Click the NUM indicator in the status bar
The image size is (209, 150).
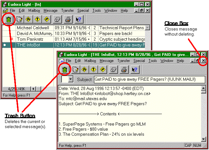point(197,145)
